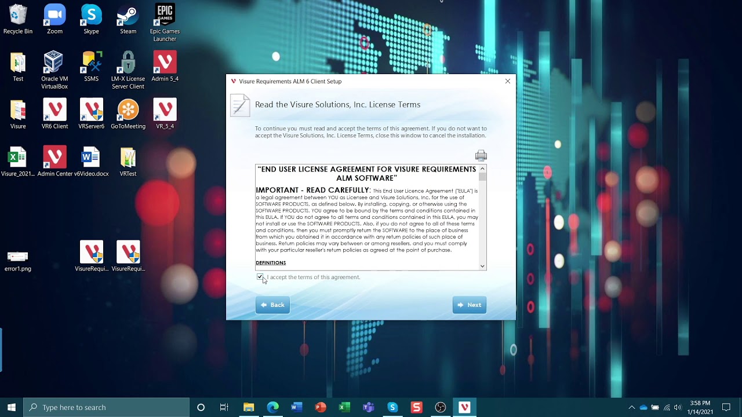Select the Zoom desktop shortcut
Image resolution: width=742 pixels, height=417 pixels.
point(54,20)
